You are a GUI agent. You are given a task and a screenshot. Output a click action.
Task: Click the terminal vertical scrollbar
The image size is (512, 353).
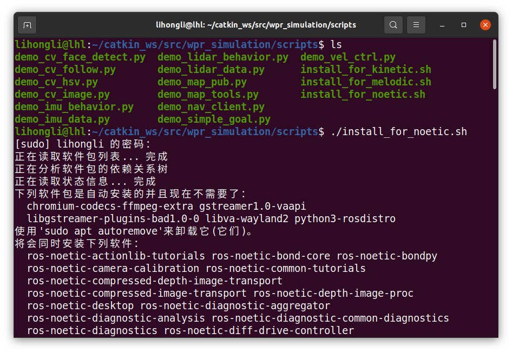494,64
